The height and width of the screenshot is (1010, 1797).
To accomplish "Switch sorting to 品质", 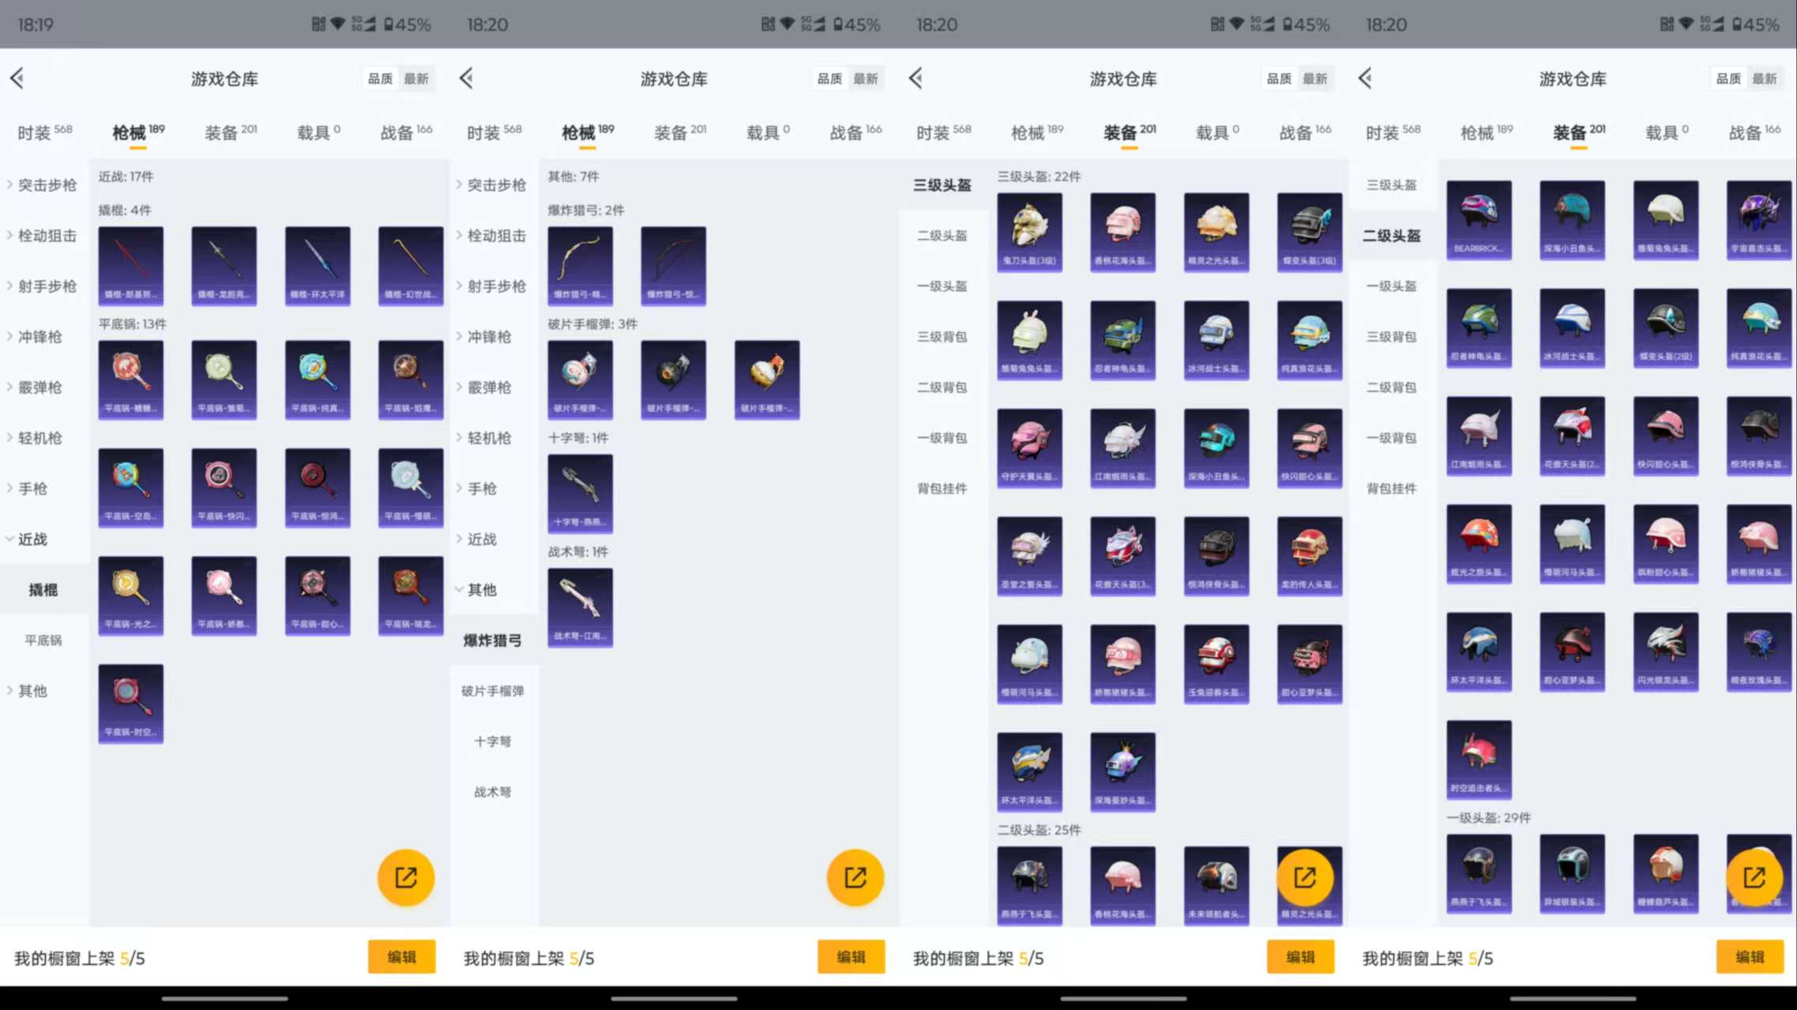I will click(x=380, y=78).
